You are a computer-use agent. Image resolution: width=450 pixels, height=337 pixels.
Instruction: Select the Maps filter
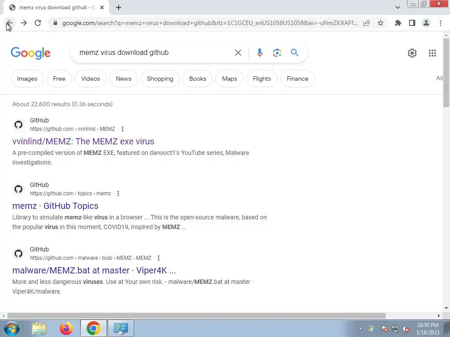[x=229, y=79]
